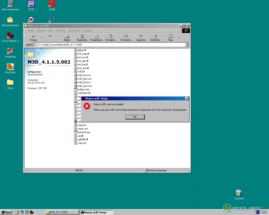269x215 pixels.
Task: Open Свойства (Properties) from the toolbar
Action: [x=155, y=38]
